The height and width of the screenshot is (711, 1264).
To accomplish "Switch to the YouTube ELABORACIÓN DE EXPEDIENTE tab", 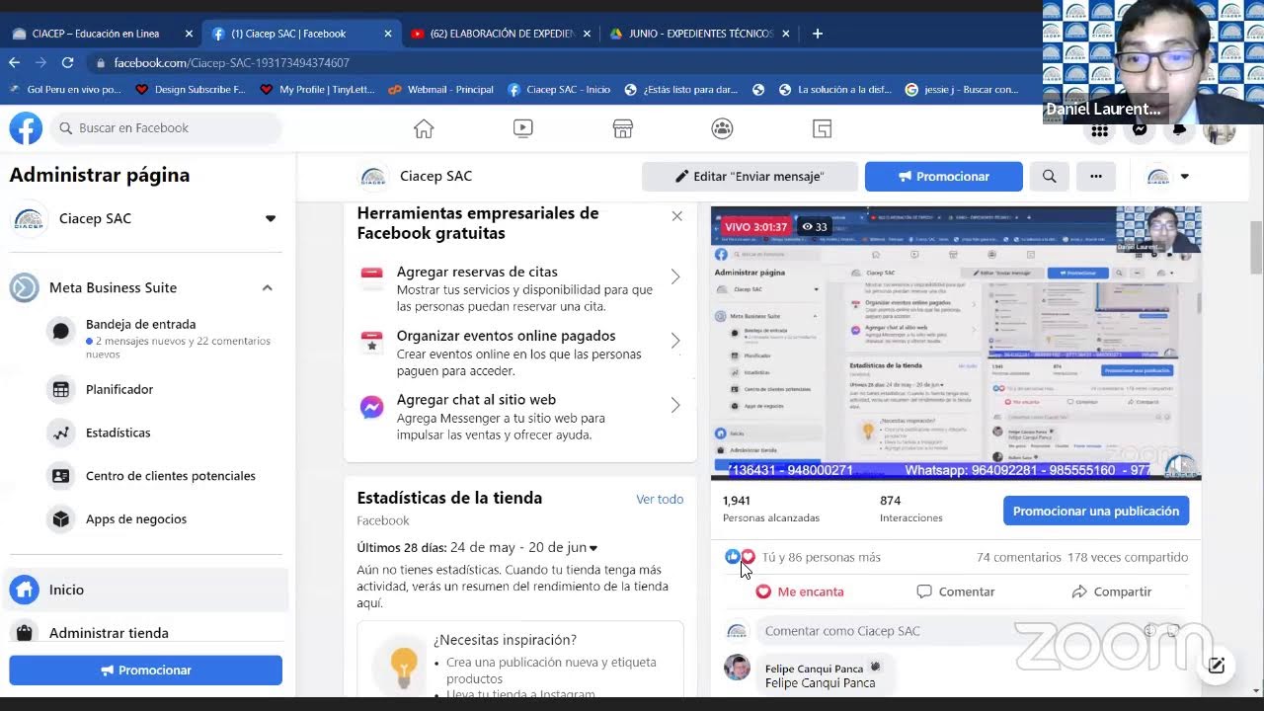I will [x=499, y=34].
